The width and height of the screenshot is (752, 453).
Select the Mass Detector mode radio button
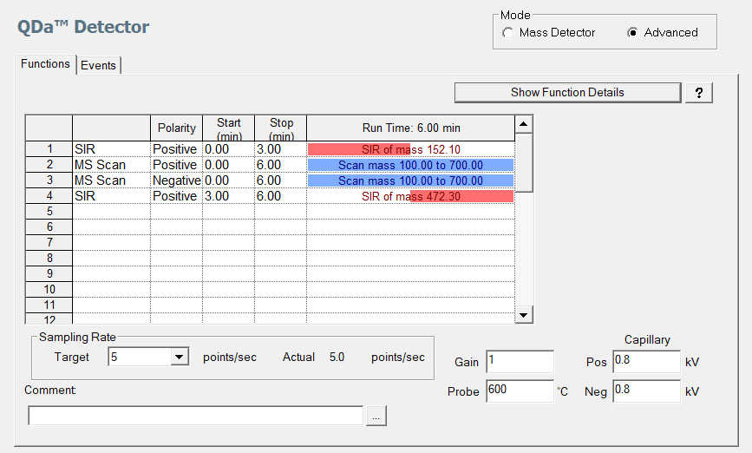(x=508, y=33)
